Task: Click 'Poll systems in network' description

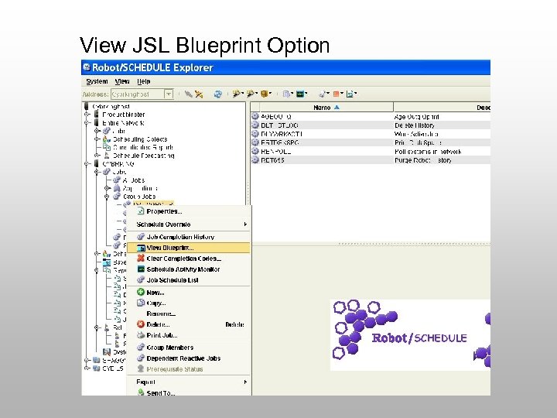Action: (x=428, y=152)
